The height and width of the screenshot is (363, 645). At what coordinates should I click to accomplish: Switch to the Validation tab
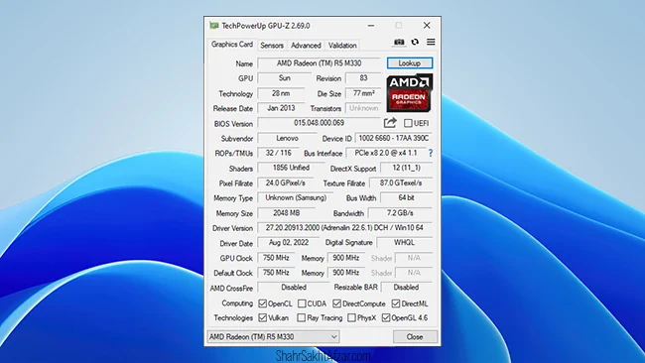pyautogui.click(x=342, y=46)
